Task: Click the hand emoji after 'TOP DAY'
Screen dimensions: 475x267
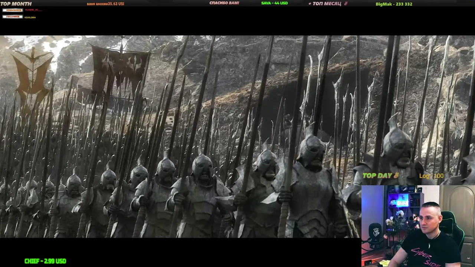Action: pos(396,175)
